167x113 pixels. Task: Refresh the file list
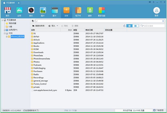pos(124,26)
